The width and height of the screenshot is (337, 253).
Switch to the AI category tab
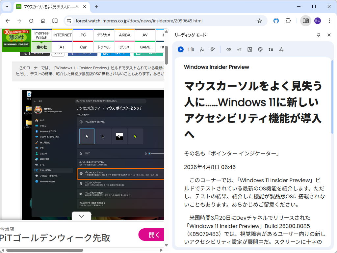(x=62, y=47)
